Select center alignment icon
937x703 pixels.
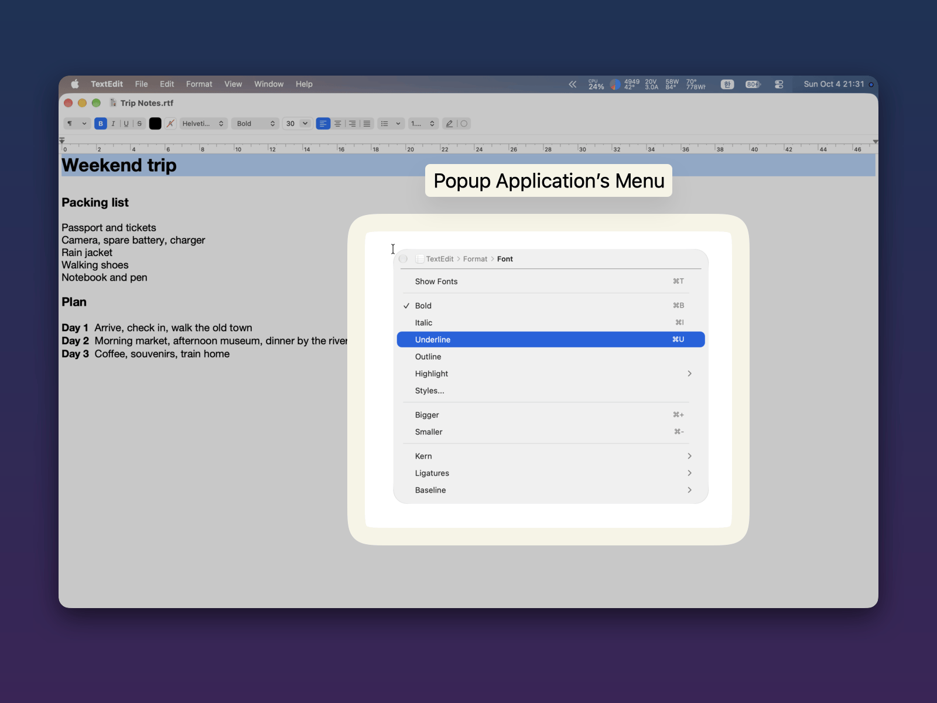[x=338, y=124]
